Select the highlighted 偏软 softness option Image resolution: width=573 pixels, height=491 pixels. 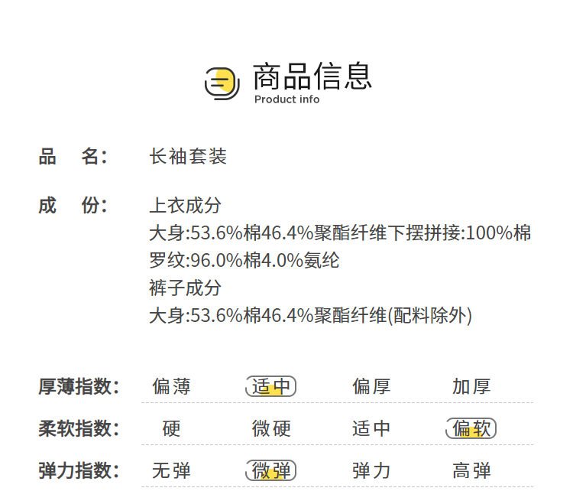[x=471, y=428]
